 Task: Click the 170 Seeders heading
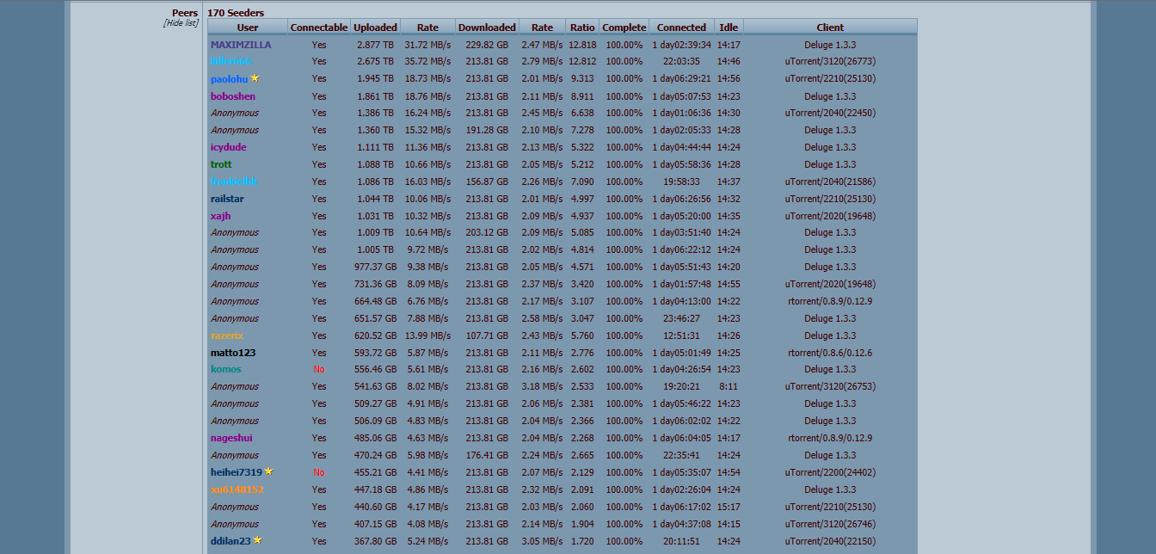pos(236,13)
